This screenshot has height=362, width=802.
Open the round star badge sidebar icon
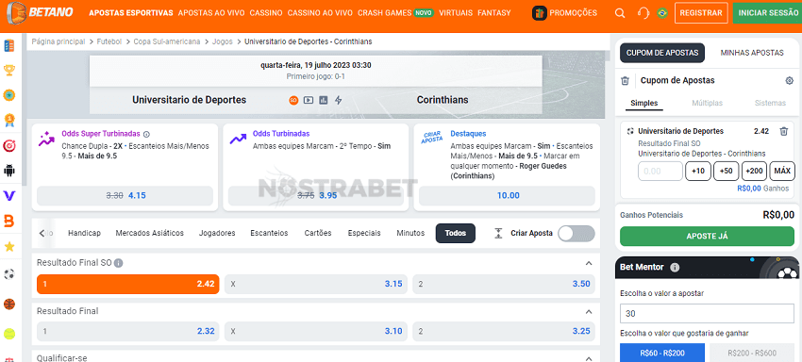[x=9, y=95]
